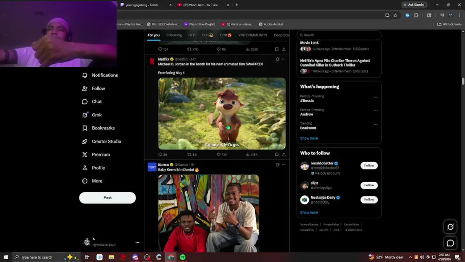Bookmark the Netflix SWAPPED post

(276, 154)
